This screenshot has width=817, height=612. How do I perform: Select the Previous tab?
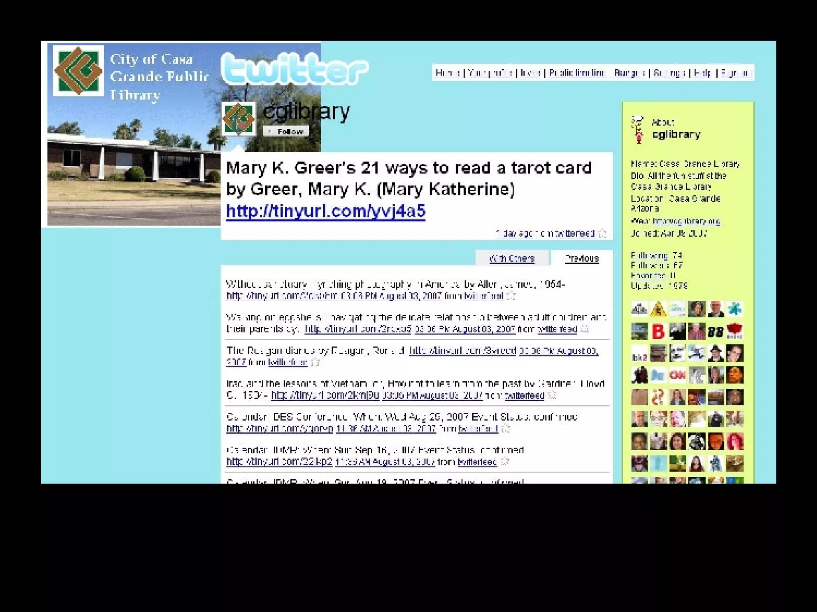coord(582,259)
